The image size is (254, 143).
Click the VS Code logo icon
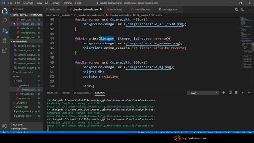point(4,3)
